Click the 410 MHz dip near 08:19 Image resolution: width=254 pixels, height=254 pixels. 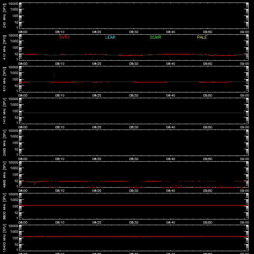point(92,58)
